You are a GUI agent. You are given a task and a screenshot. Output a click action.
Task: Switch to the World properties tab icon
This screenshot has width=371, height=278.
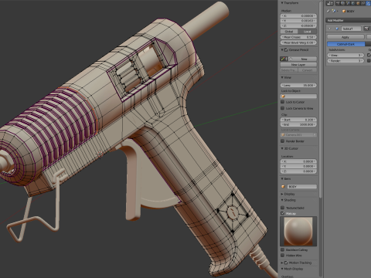click(352, 3)
